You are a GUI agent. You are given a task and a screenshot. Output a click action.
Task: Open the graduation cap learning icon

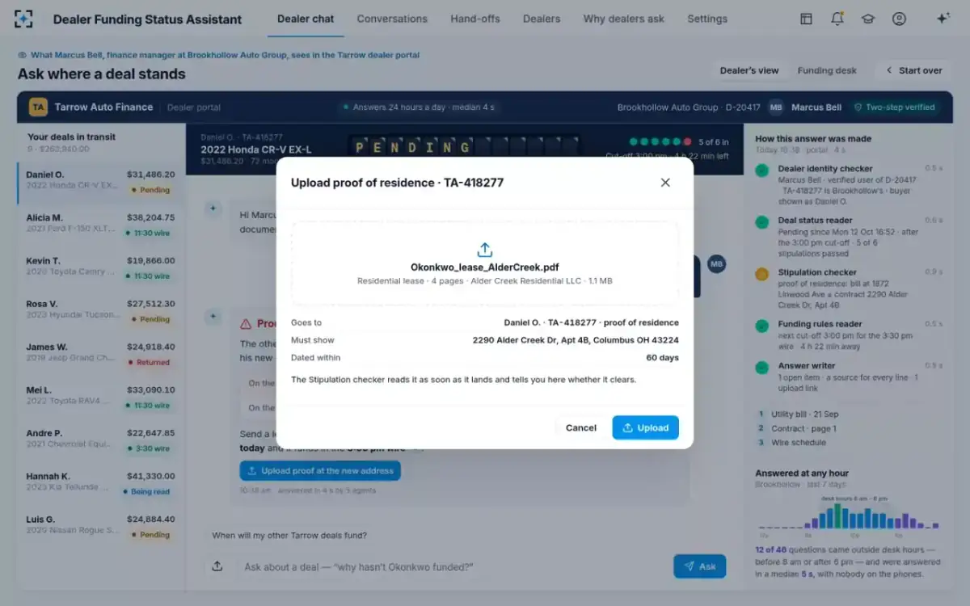(x=868, y=19)
